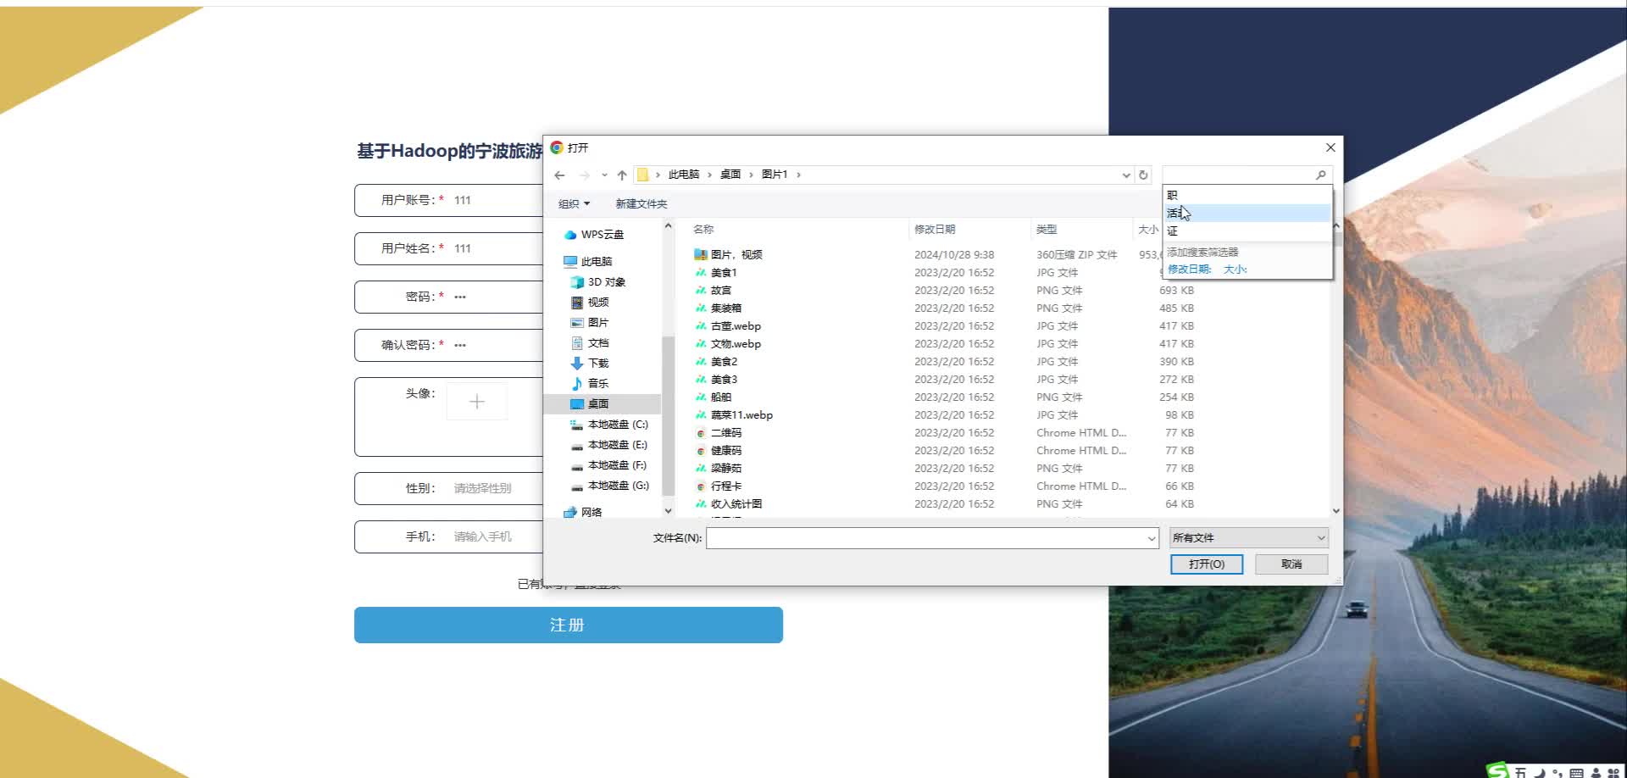
Task: Click the 取消 button
Action: (1291, 564)
